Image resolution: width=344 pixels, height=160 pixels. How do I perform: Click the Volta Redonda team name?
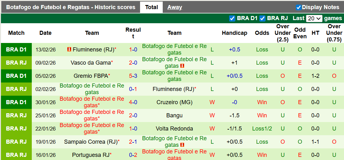[x=174, y=129]
